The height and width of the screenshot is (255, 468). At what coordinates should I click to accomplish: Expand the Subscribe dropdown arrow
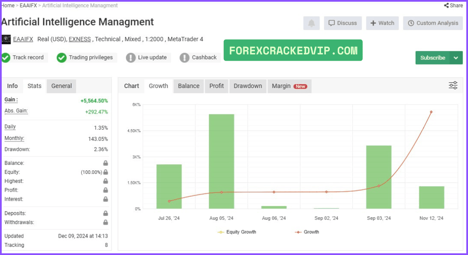tap(456, 58)
